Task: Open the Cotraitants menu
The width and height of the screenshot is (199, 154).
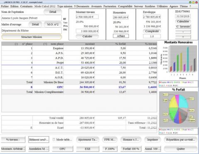Action: pos(26,6)
